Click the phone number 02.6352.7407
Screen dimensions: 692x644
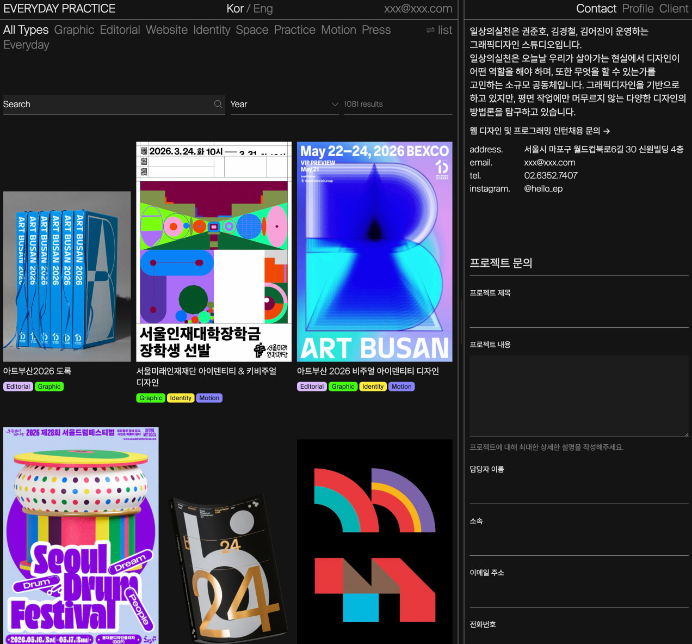[x=551, y=175]
